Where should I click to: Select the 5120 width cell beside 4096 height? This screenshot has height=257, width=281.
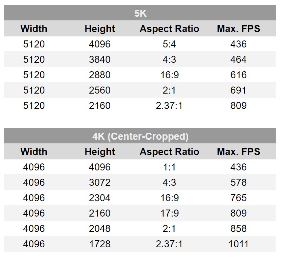pos(34,44)
